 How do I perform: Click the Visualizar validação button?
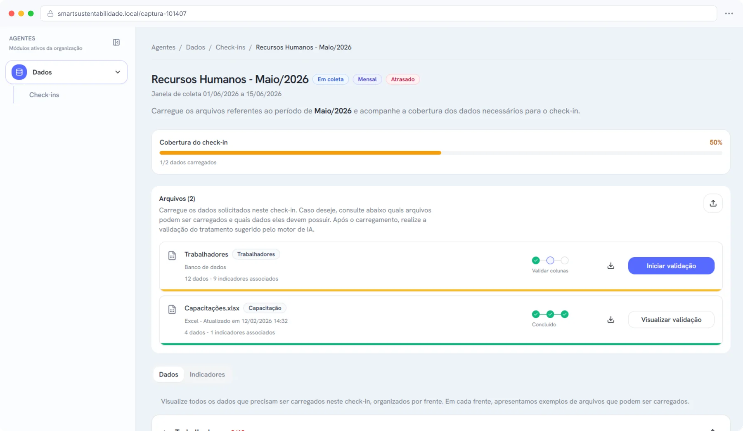click(671, 320)
